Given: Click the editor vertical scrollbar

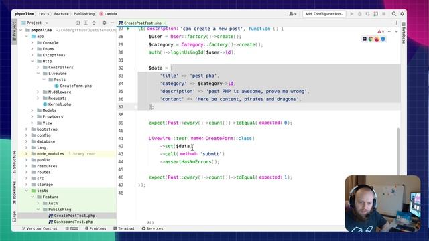Looking at the screenshot, I should point(398,152).
